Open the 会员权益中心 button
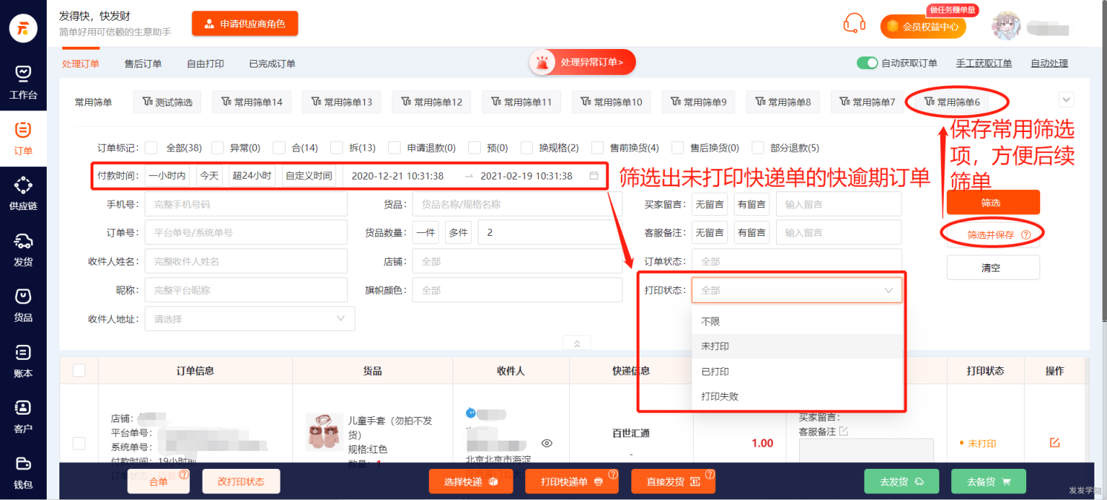1107x500 pixels. point(923,27)
